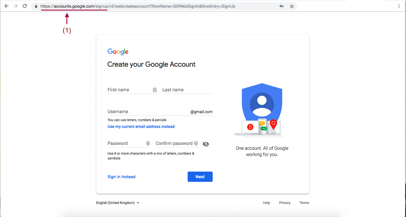The height and width of the screenshot is (217, 406).
Task: Click autofill icon in First name field
Action: coord(155,90)
